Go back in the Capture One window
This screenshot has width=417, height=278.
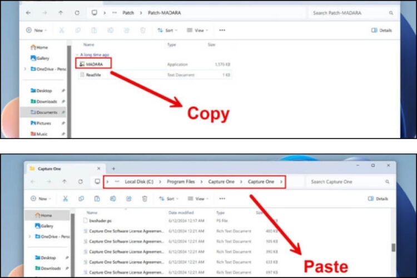coord(33,182)
